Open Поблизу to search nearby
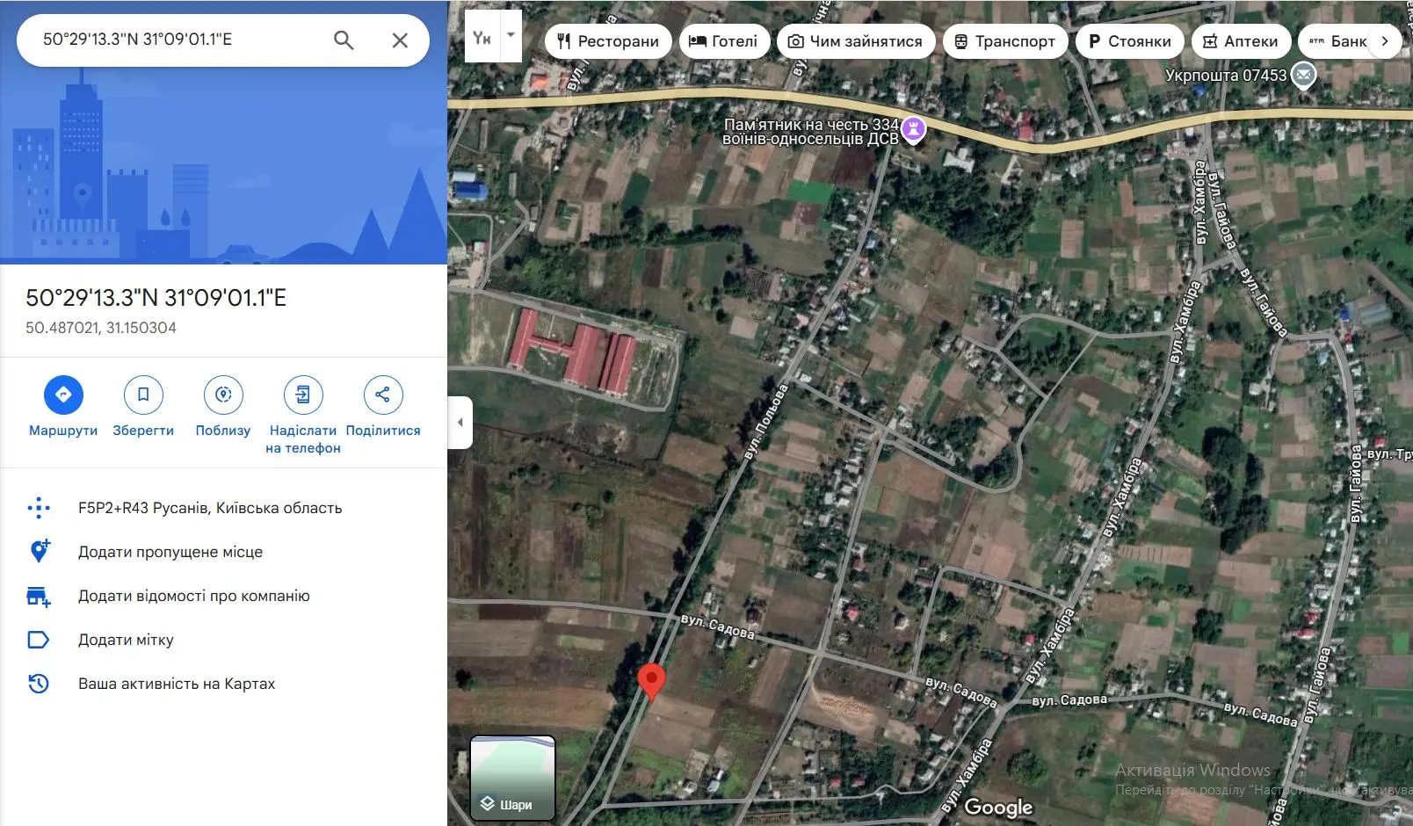Screen dimensions: 1413x826 [x=223, y=395]
